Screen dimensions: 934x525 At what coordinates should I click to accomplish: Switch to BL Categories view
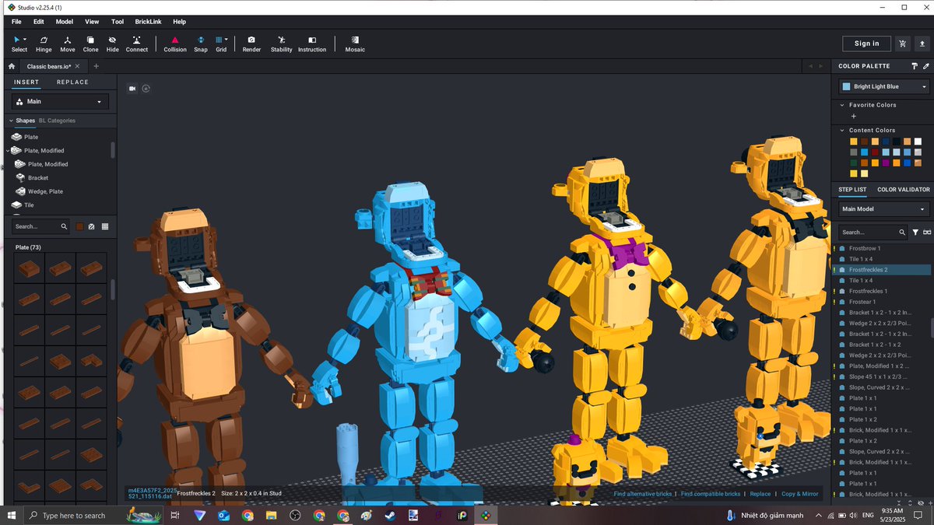coord(57,121)
